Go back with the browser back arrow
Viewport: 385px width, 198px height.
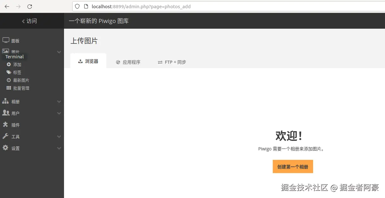click(x=7, y=6)
